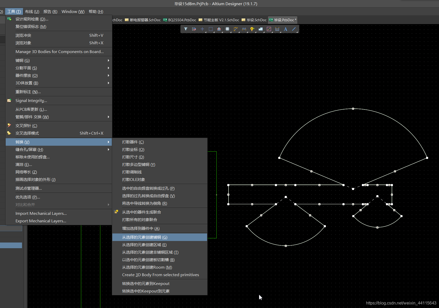Choose 转换选中的元素到Keepout entry
439x308 pixels.
click(160, 283)
